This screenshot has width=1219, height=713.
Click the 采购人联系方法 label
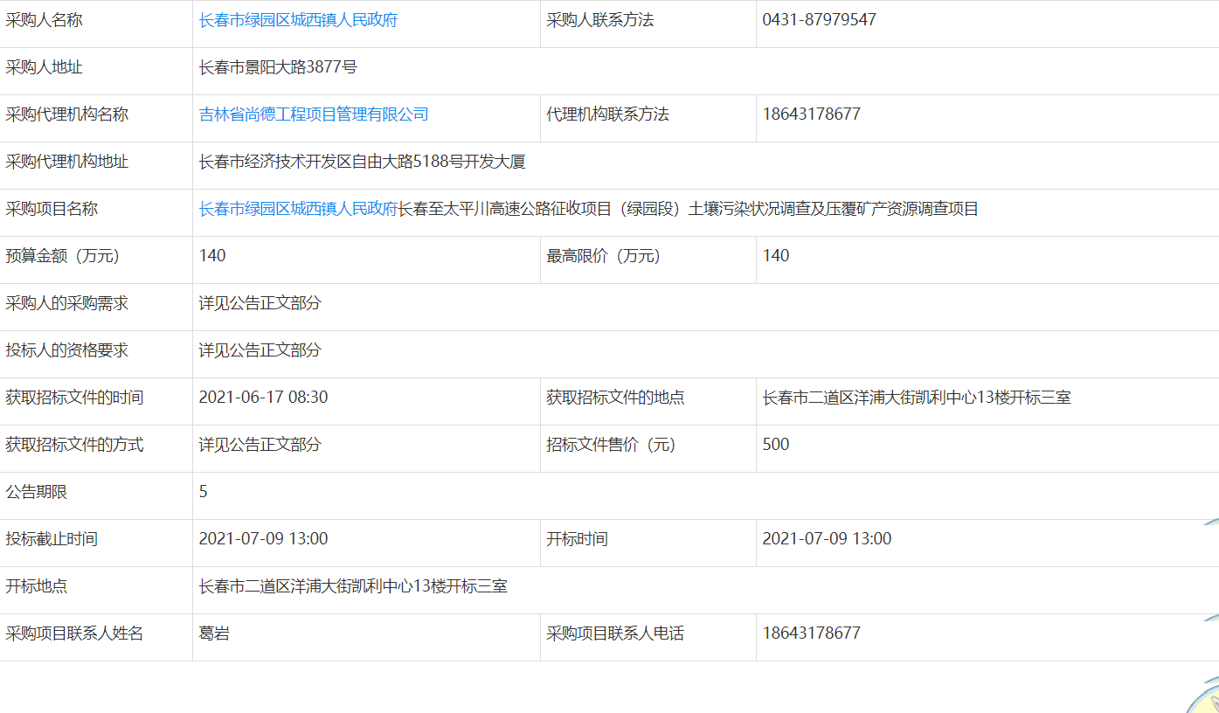point(600,20)
